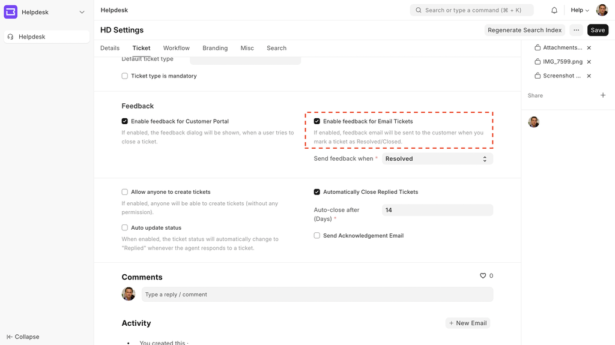The height and width of the screenshot is (345, 615).
Task: Open the three-dots more options menu
Action: (x=576, y=30)
